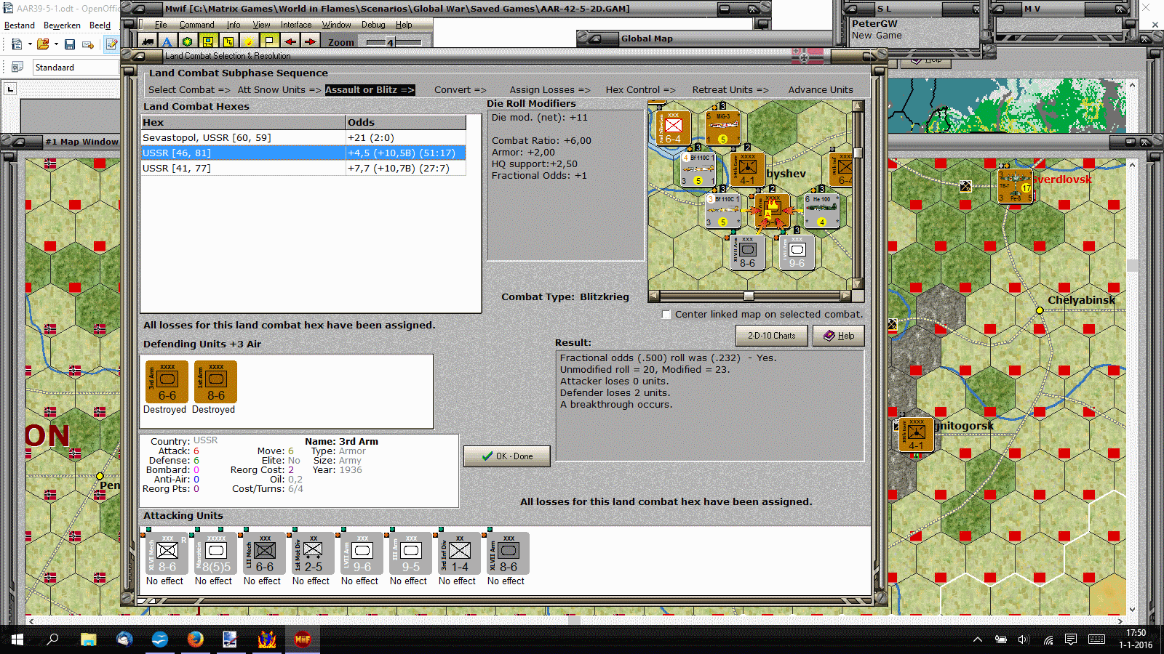
Task: Click the volume icon in system tray
Action: tap(1024, 639)
